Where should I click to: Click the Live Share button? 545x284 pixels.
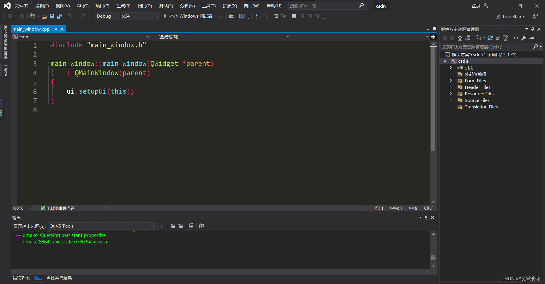click(x=510, y=16)
